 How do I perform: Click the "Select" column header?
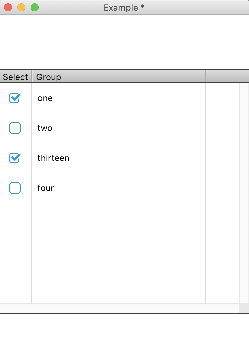15,77
